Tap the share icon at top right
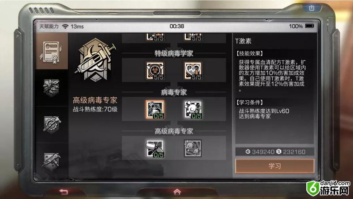 pos(312,8)
